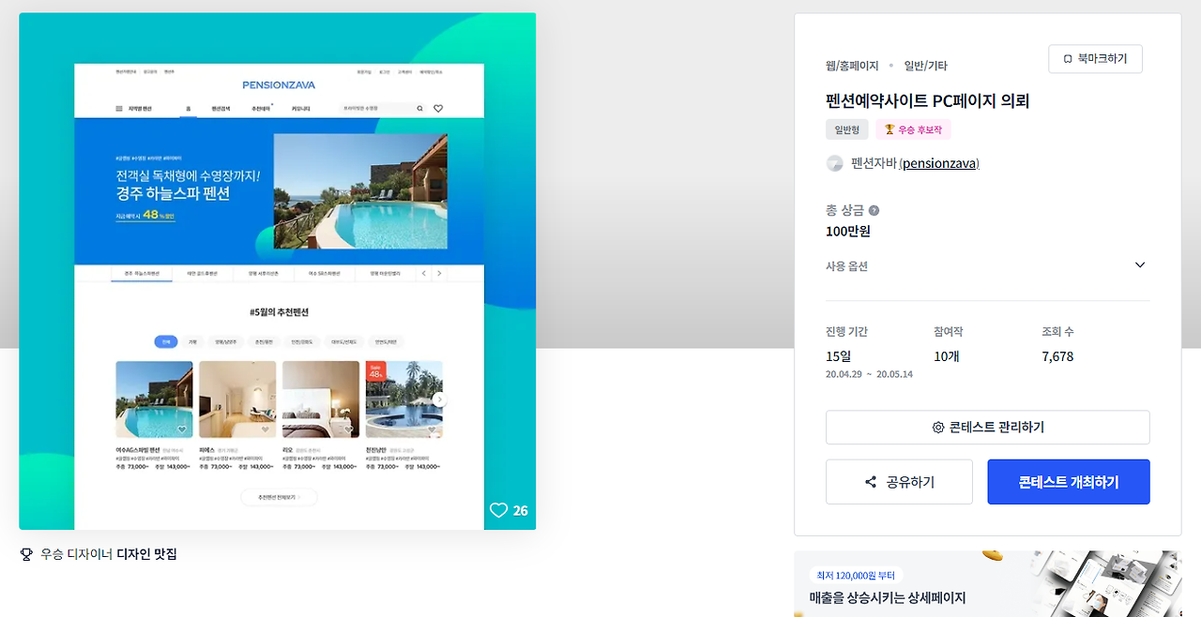Click the 조회 수 label
Viewport: 1201px width, 617px height.
[1057, 332]
